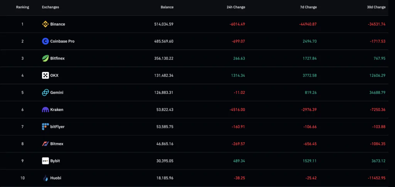Select Bitmex balance 46,865.16
This screenshot has width=395, height=187.
tap(165, 144)
